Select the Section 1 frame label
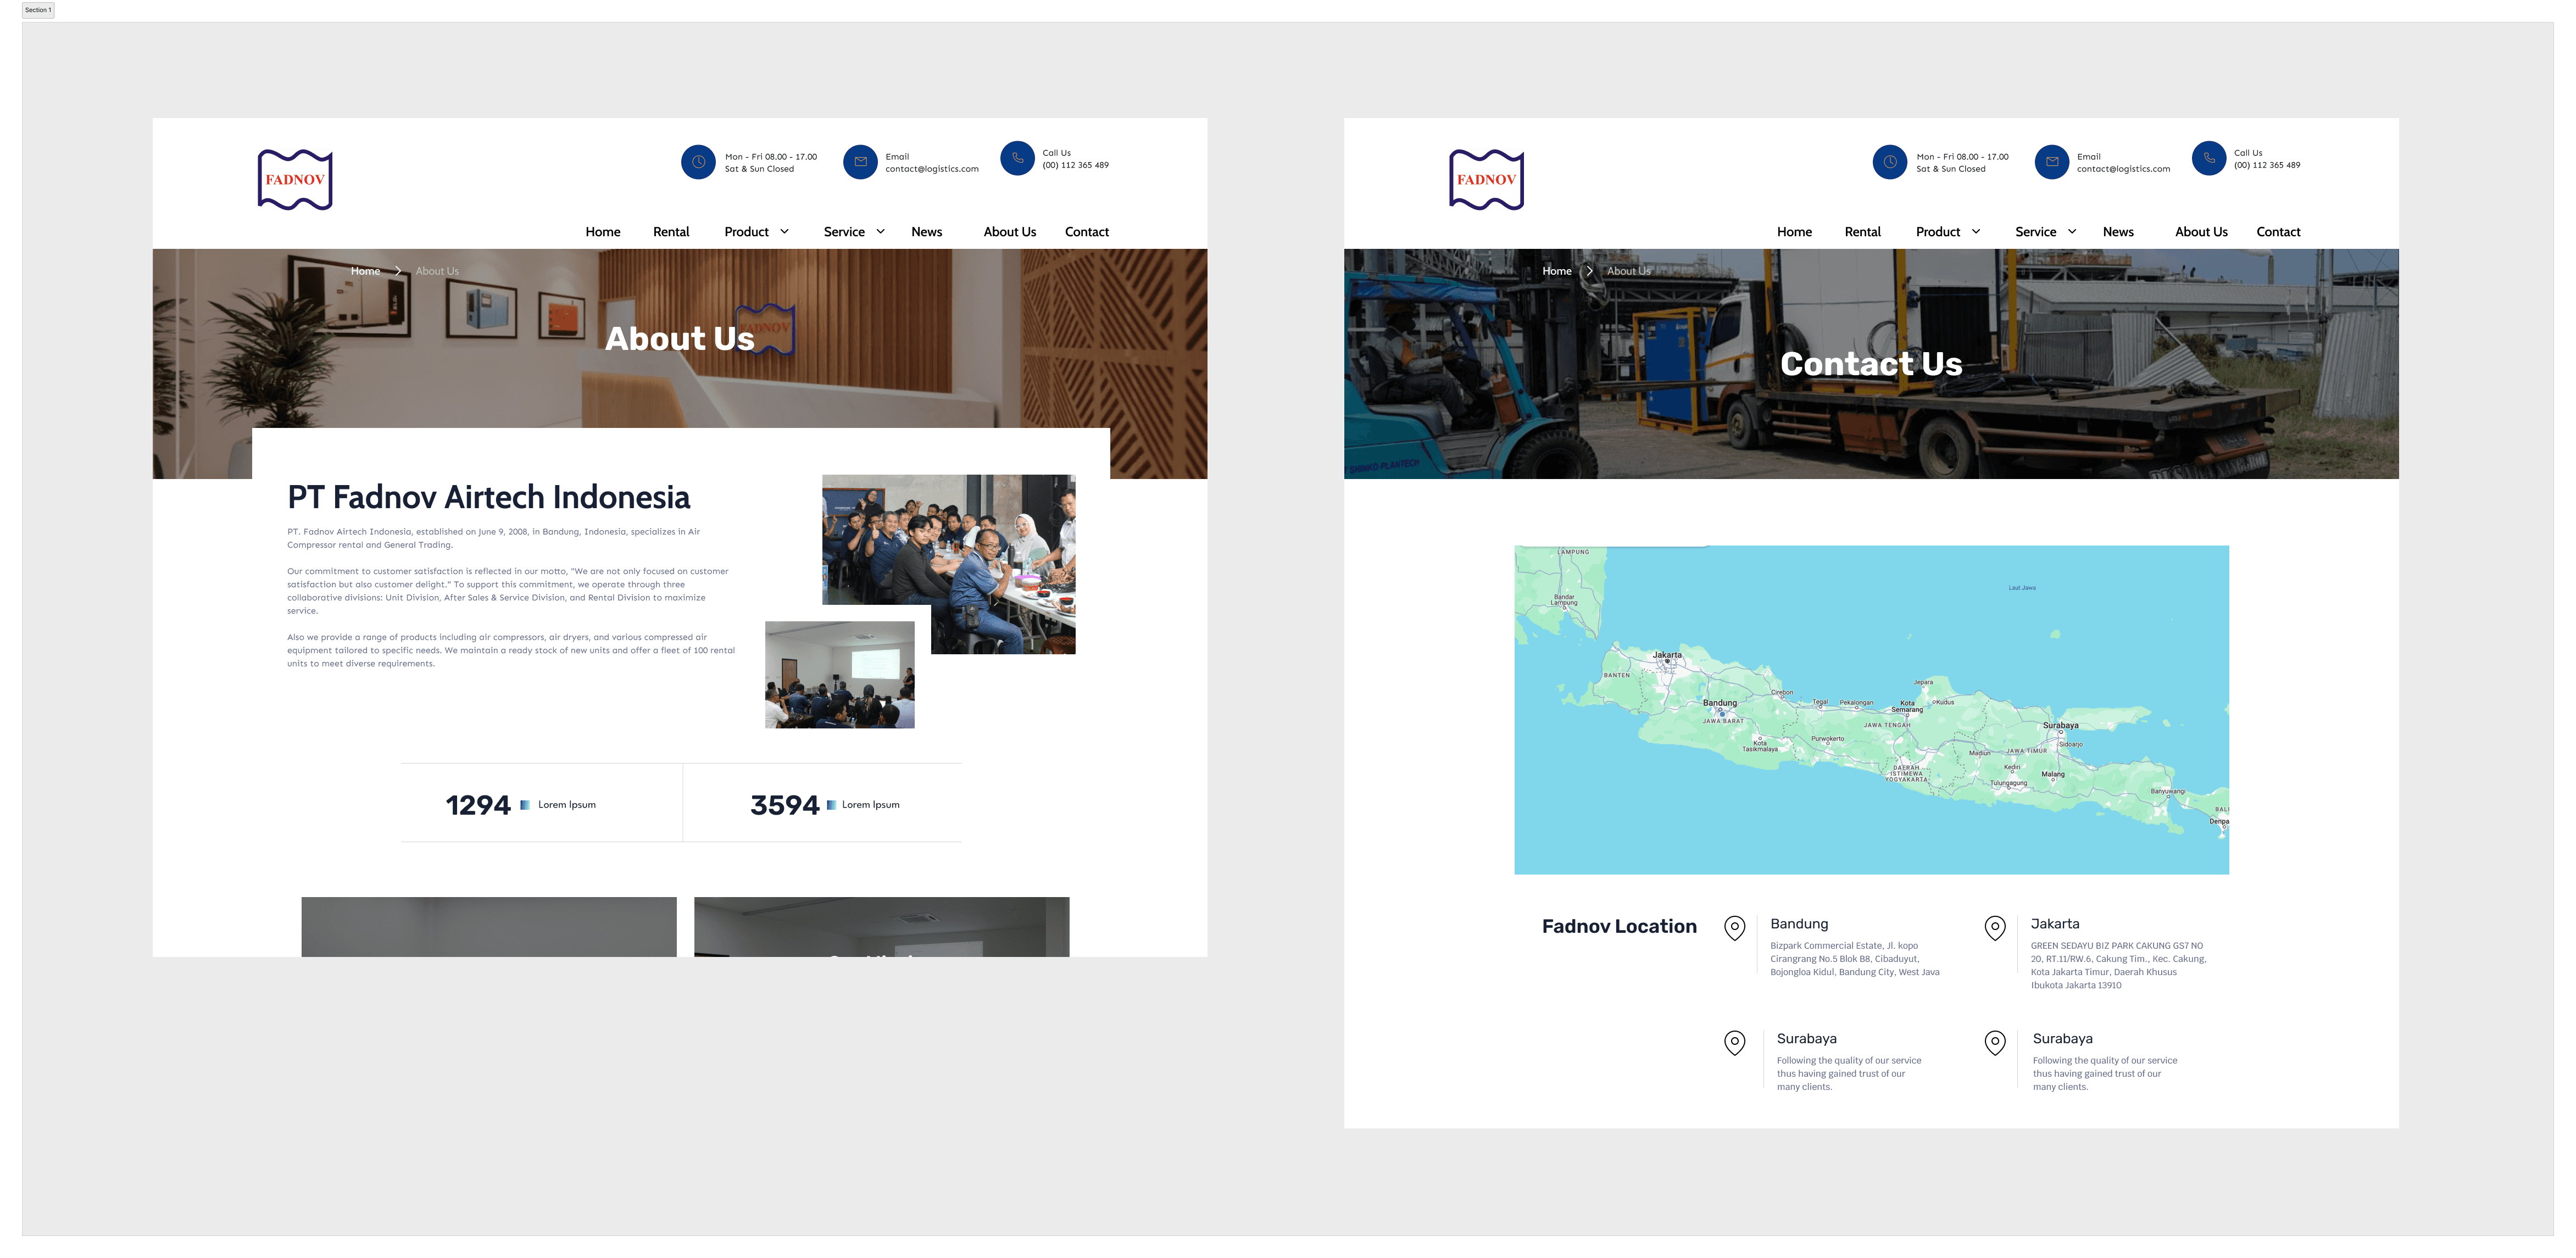This screenshot has width=2576, height=1258. pyautogui.click(x=38, y=10)
